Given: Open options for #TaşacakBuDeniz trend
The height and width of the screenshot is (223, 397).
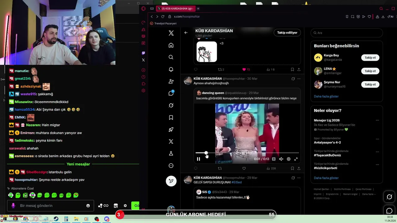Looking at the screenshot, I should click(377, 152).
